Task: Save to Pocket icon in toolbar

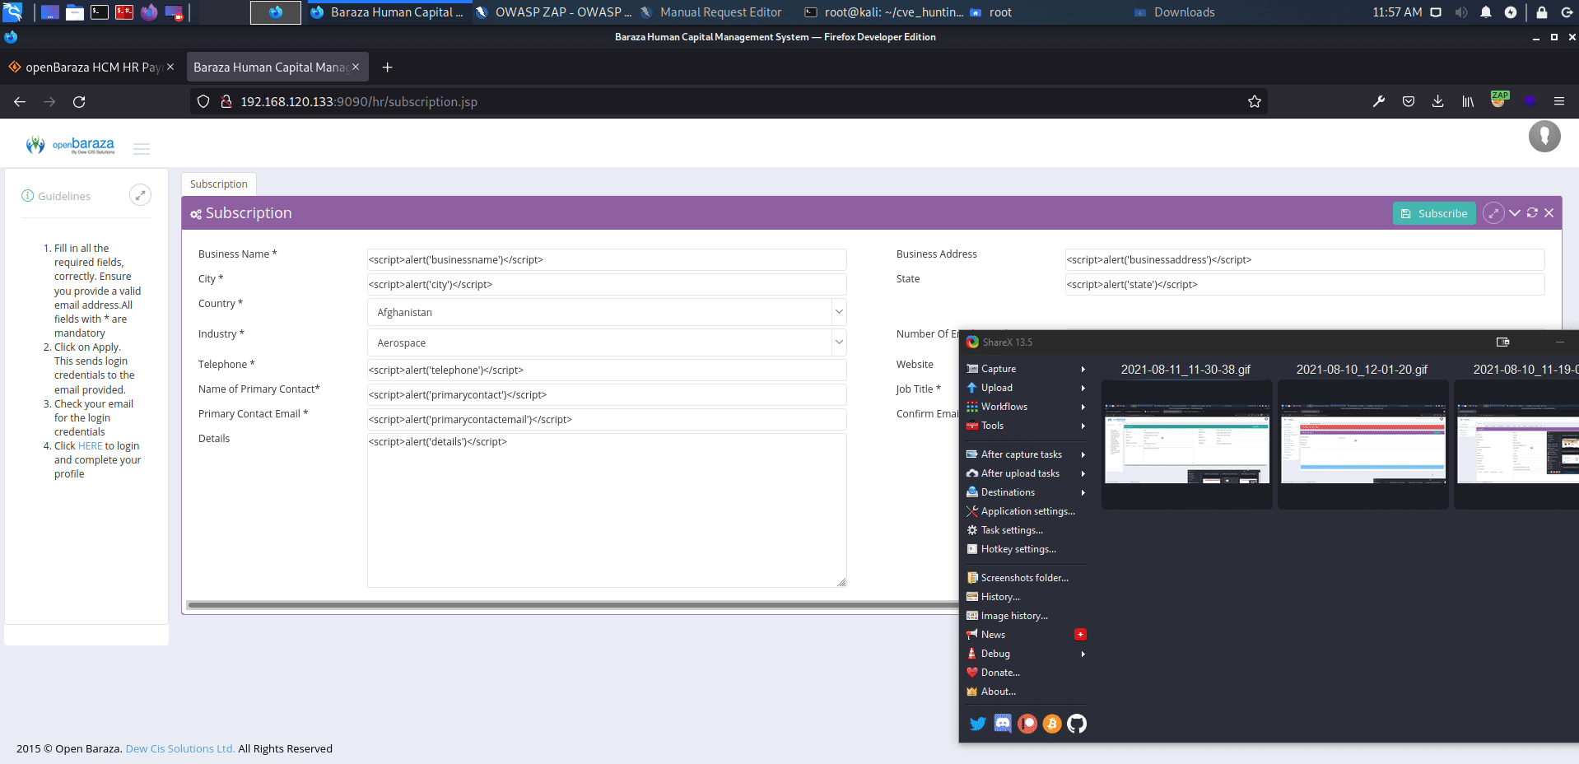Action: click(x=1409, y=101)
